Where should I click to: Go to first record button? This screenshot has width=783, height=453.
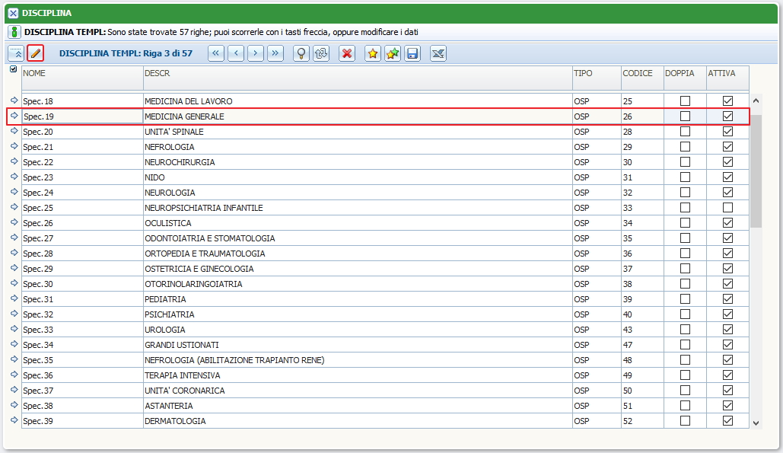(x=216, y=53)
